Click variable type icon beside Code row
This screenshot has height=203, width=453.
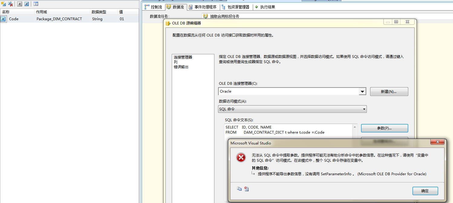coord(3,19)
